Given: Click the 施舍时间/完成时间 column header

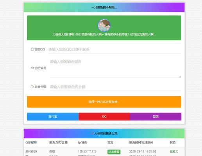Looking at the screenshot, I should click(141, 142).
